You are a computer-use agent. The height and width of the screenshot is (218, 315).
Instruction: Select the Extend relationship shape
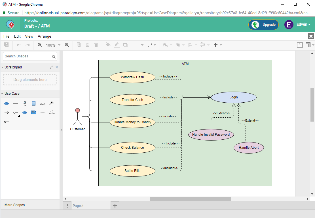(52, 103)
